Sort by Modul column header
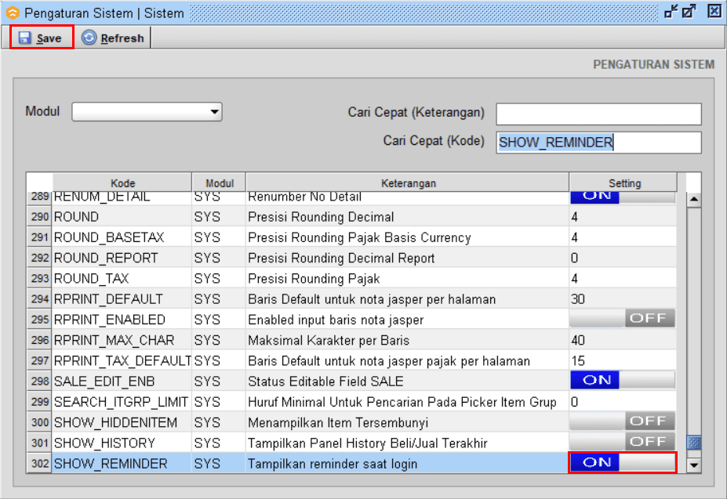The width and height of the screenshot is (727, 499). click(220, 183)
